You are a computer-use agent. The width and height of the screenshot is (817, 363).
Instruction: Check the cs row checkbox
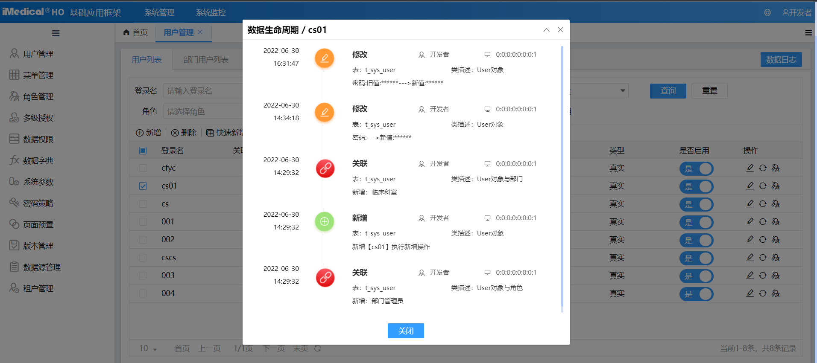[143, 204]
